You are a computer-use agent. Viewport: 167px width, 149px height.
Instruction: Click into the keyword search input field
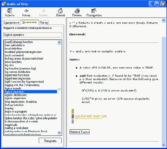33,35
